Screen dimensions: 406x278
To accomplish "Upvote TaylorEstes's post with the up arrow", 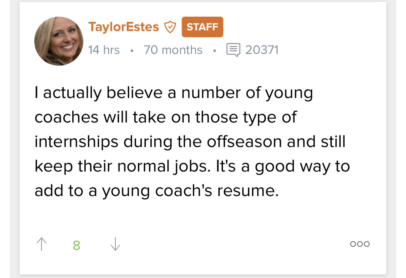I will [41, 244].
